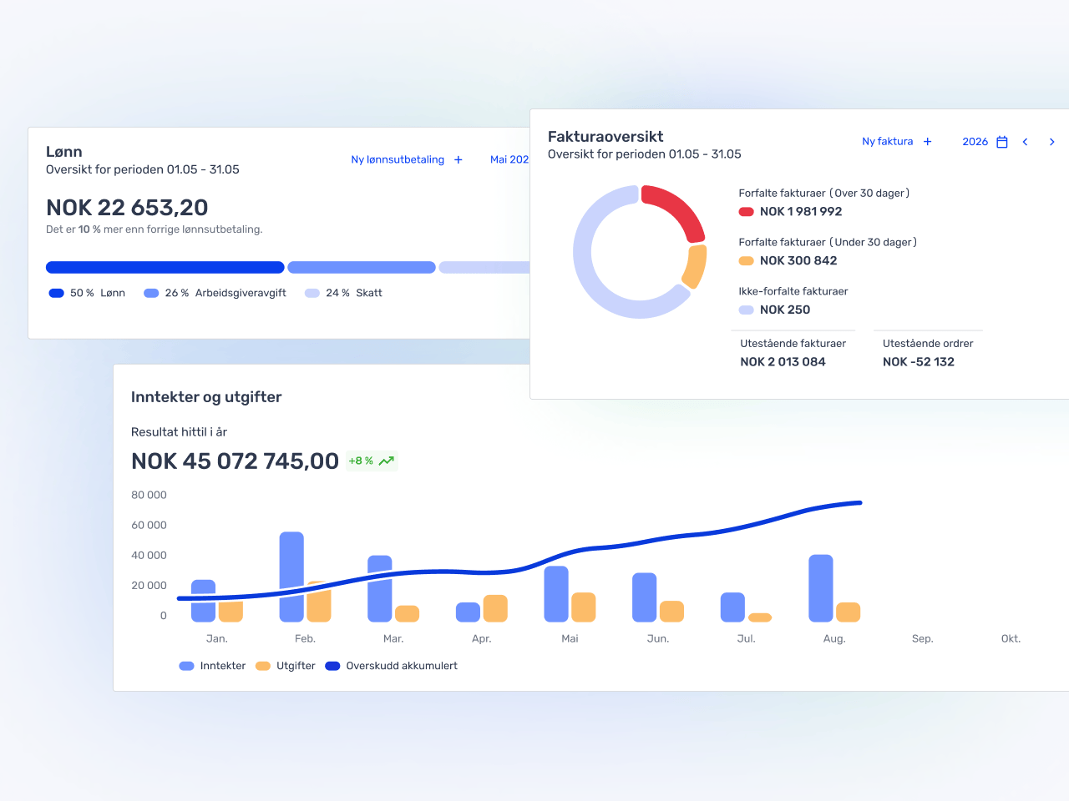
Task: Toggle the Inntekter legend series
Action: click(x=213, y=666)
